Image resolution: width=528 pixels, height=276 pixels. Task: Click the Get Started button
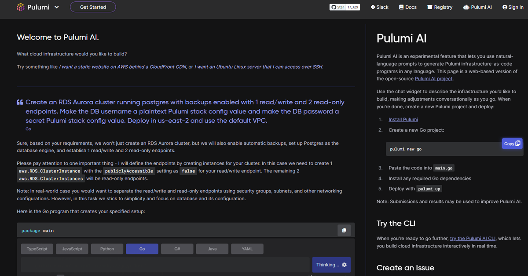coord(93,7)
